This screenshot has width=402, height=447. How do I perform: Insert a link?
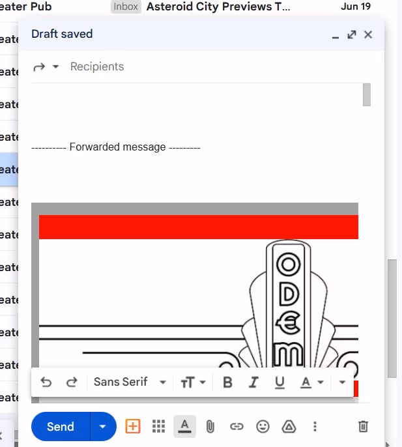[237, 426]
